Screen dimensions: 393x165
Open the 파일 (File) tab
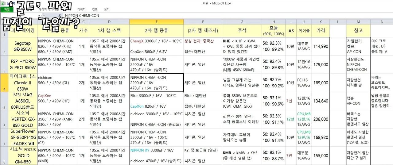pyautogui.click(x=6, y=10)
